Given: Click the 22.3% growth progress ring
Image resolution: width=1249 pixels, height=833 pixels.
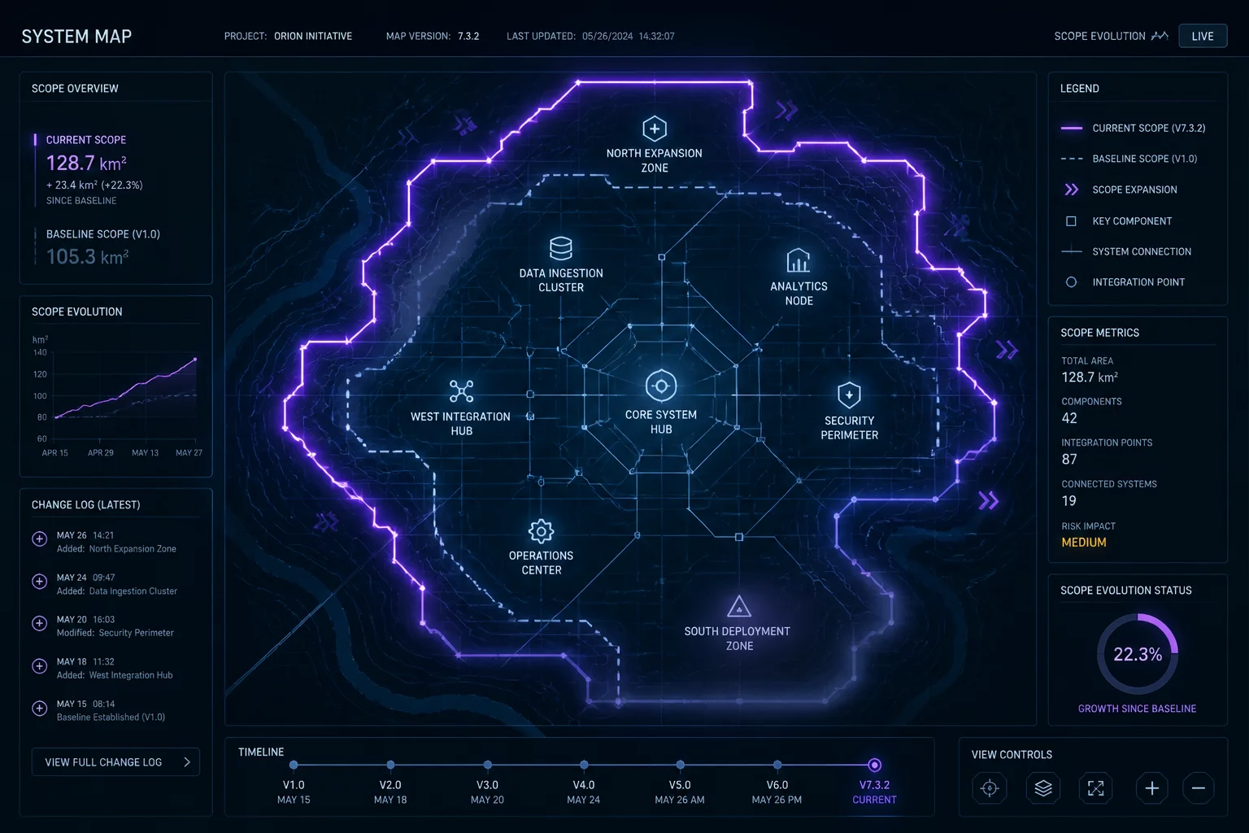Looking at the screenshot, I should (x=1138, y=654).
